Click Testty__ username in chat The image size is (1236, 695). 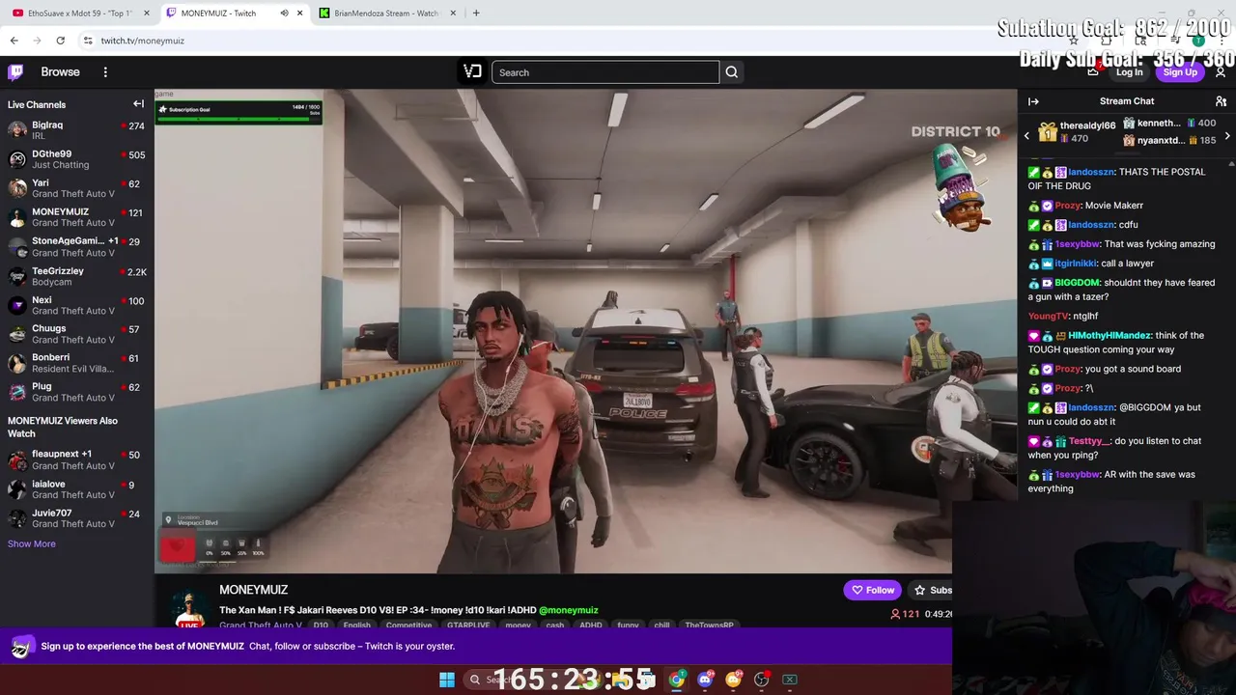(x=1089, y=441)
